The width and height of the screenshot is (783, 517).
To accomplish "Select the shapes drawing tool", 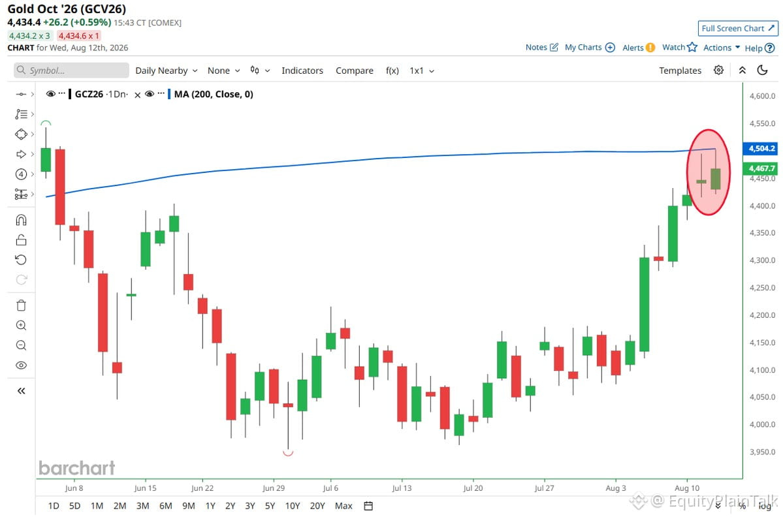I will (21, 134).
